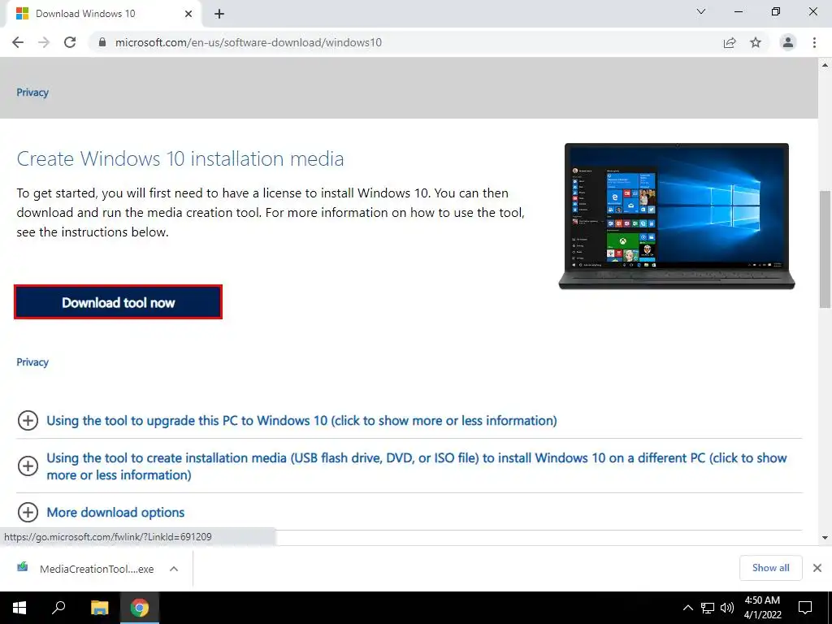Click the vertical scrollbar thumb
Viewport: 832px width, 624px height.
click(825, 249)
